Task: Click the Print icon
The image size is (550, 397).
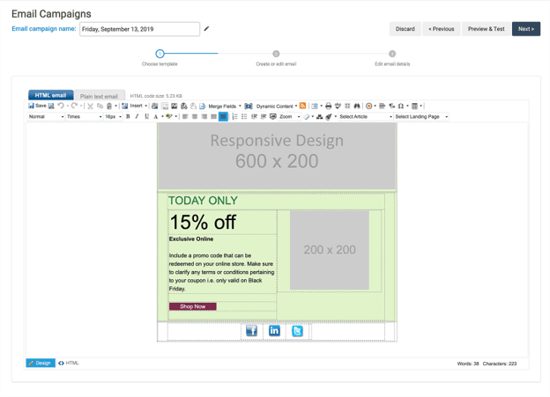Action: [x=328, y=106]
